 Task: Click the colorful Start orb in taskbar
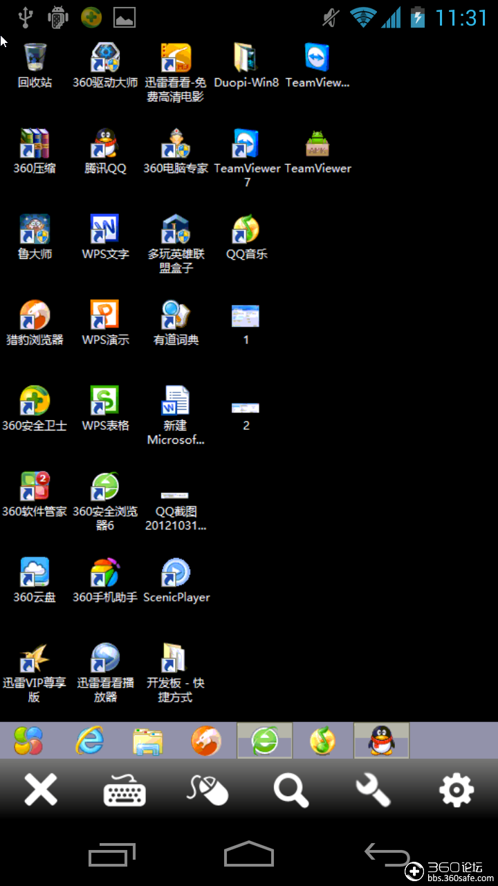click(x=29, y=741)
